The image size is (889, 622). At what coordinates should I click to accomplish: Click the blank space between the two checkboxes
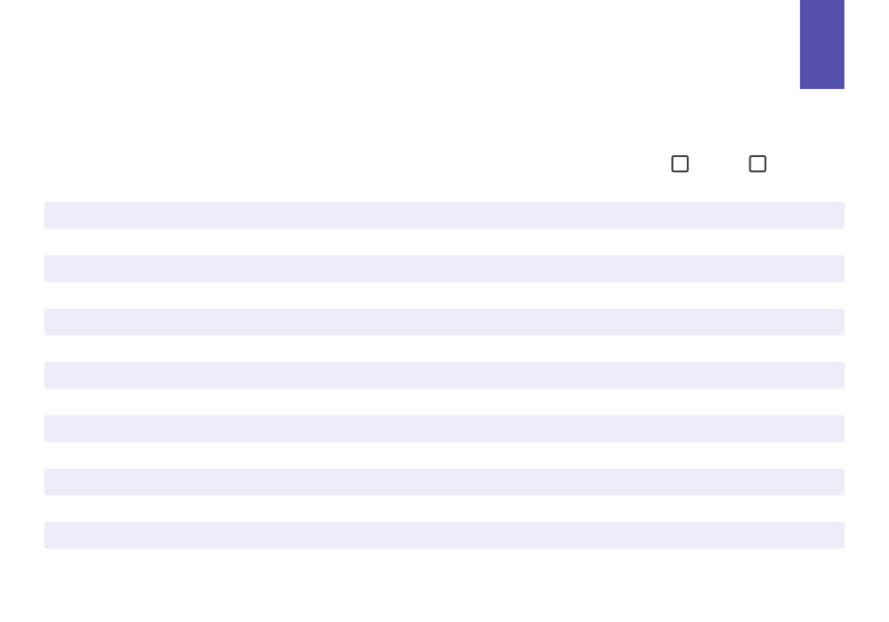click(x=719, y=164)
